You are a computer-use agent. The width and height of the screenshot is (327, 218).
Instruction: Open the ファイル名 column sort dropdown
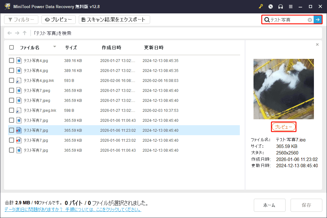pos(54,47)
